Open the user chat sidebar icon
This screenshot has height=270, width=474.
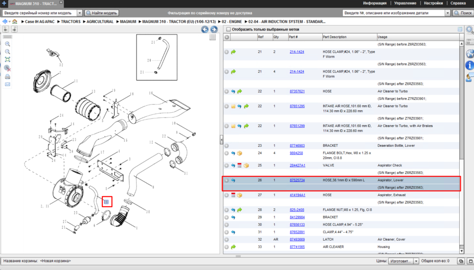pyautogui.click(x=470, y=77)
